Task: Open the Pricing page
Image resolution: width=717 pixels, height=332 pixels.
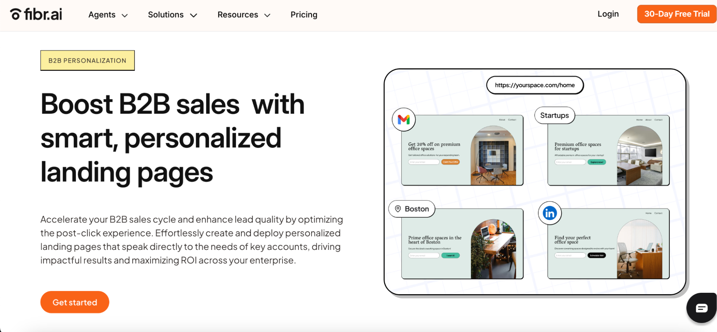Action: 304,15
